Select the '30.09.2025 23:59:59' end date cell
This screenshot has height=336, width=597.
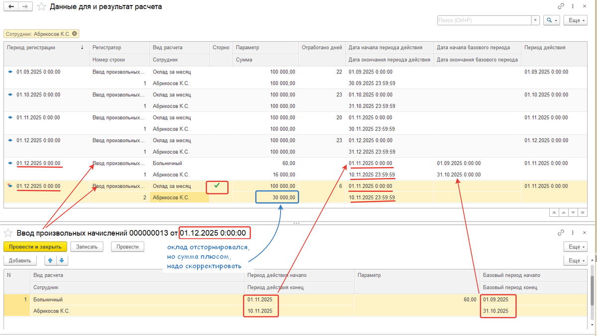click(390, 83)
